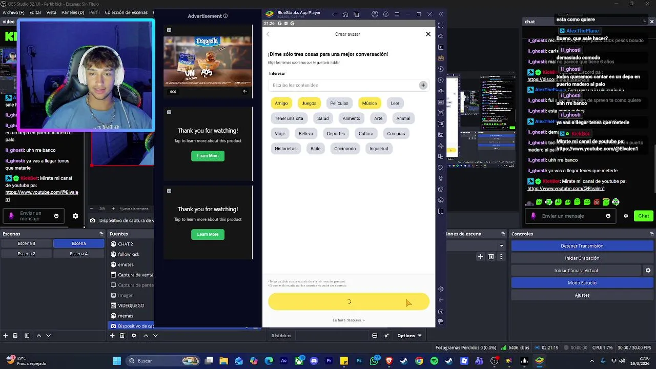Open BlueStacks hamburger menu
This screenshot has height=369, width=656.
pos(397,14)
